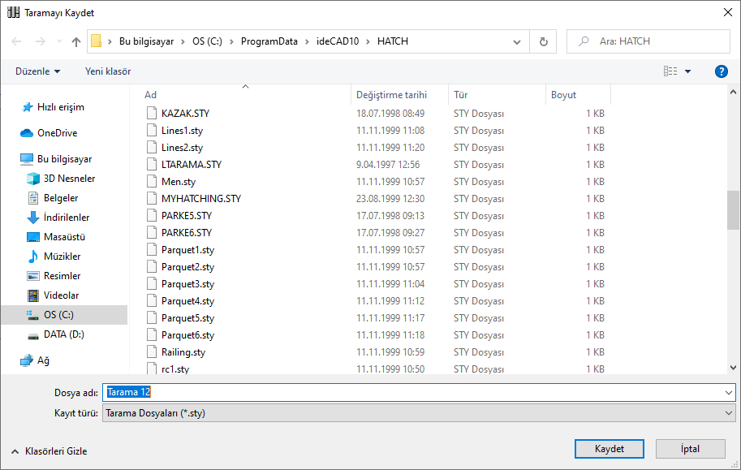Select the PARKE5.STY file

pos(187,216)
